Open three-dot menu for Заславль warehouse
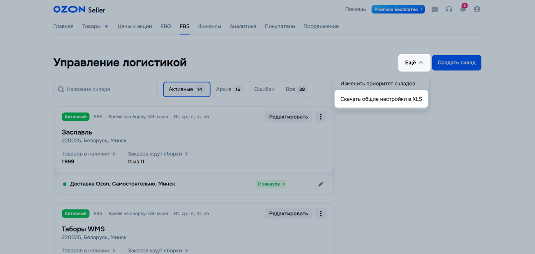This screenshot has height=254, width=535. pyautogui.click(x=321, y=117)
